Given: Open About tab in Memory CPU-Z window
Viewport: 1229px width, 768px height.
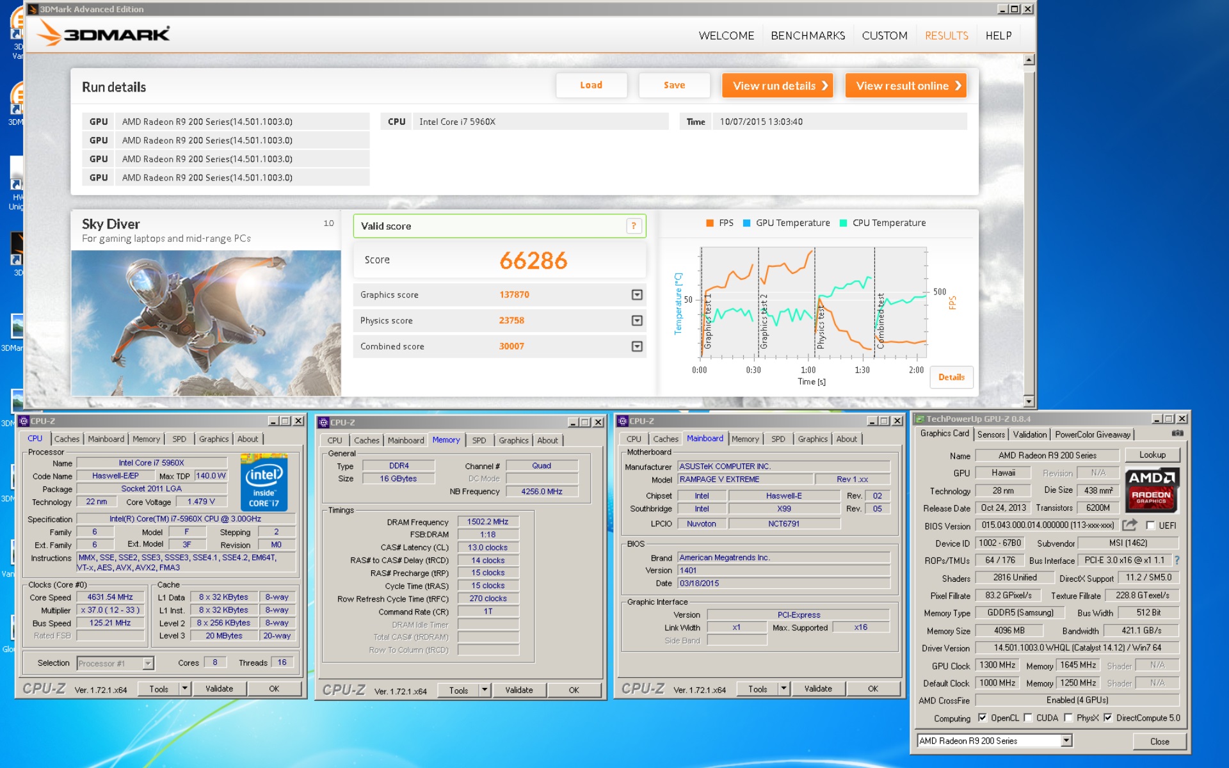Looking at the screenshot, I should [x=547, y=440].
